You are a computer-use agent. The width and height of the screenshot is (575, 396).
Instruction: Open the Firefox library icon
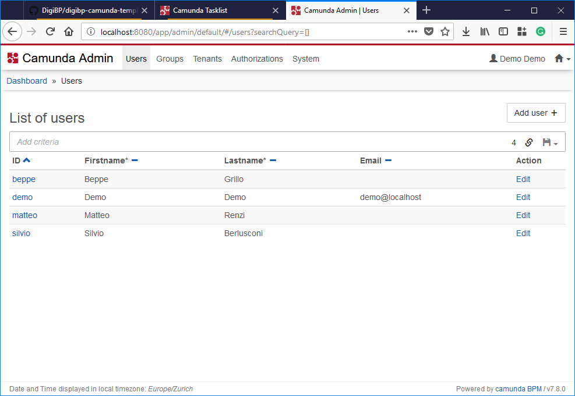pos(485,31)
